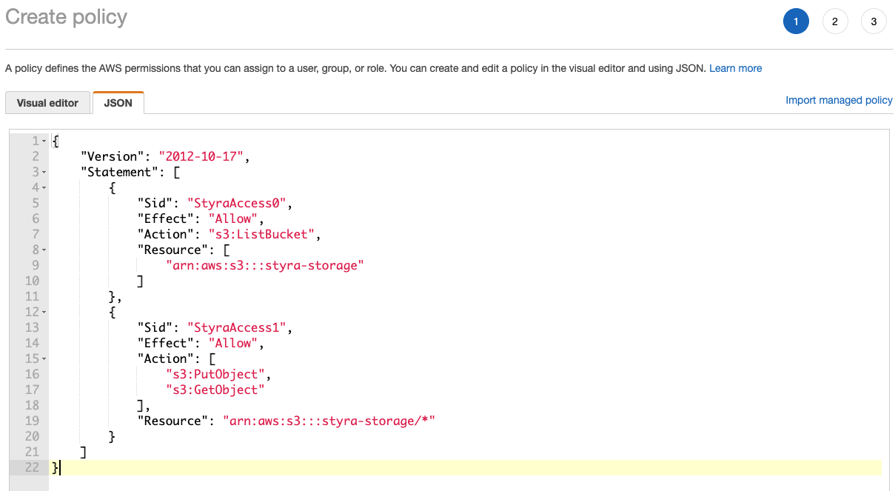The image size is (895, 491).
Task: Select the JSON tab
Action: click(118, 103)
